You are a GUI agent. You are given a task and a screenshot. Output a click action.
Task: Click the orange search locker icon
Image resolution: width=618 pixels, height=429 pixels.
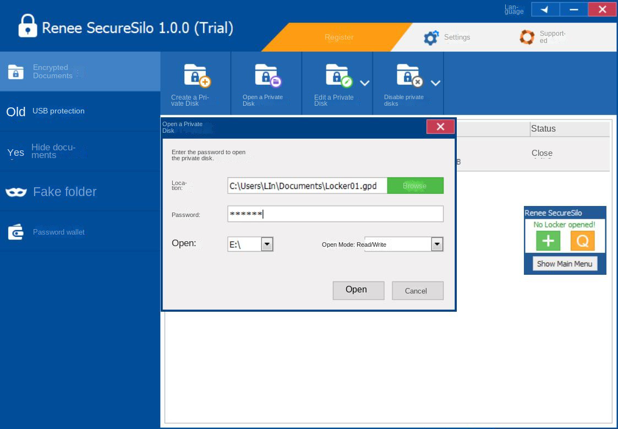[x=582, y=241]
